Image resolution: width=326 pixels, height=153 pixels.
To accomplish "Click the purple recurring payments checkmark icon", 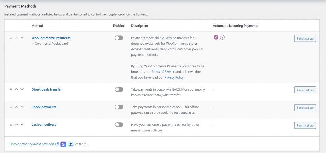I will click(216, 37).
